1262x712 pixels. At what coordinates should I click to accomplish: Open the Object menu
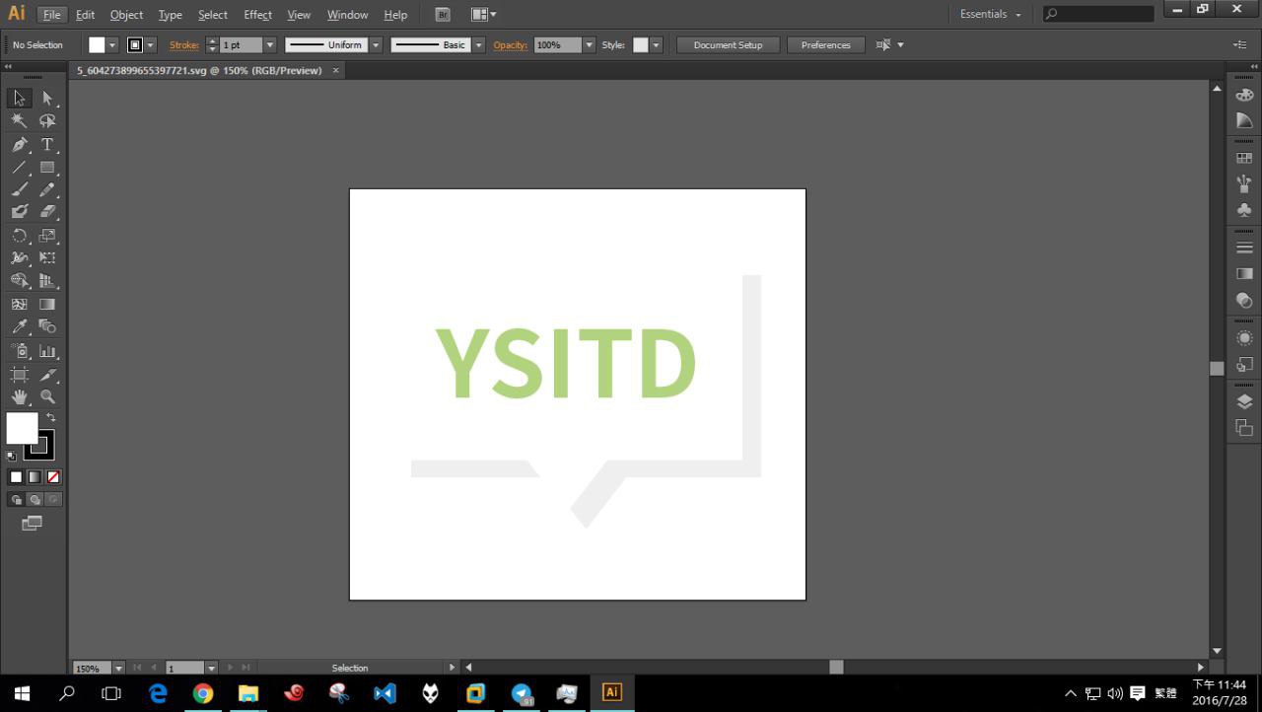(126, 15)
